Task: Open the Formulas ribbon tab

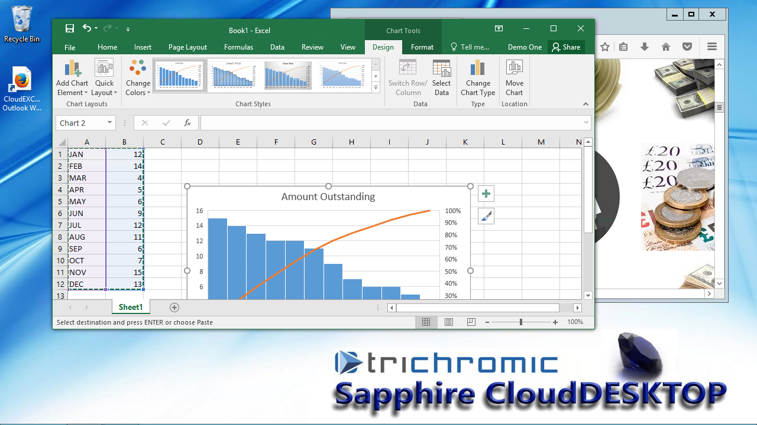Action: pyautogui.click(x=238, y=47)
